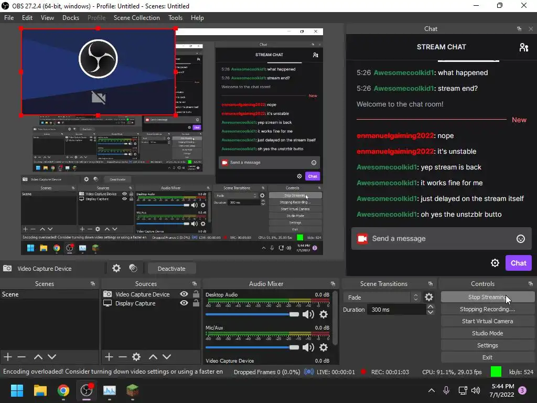This screenshot has height=403, width=537.
Task: Add a new scene with plus icon
Action: [x=7, y=357]
